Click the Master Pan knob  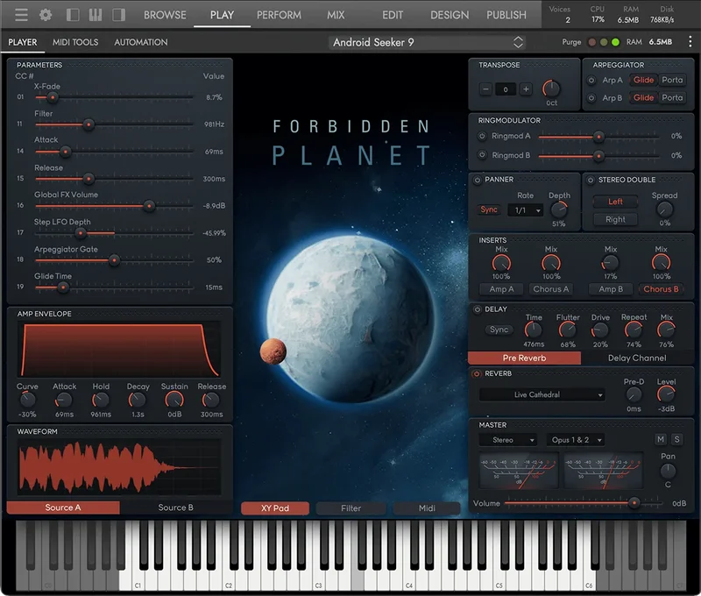point(668,471)
